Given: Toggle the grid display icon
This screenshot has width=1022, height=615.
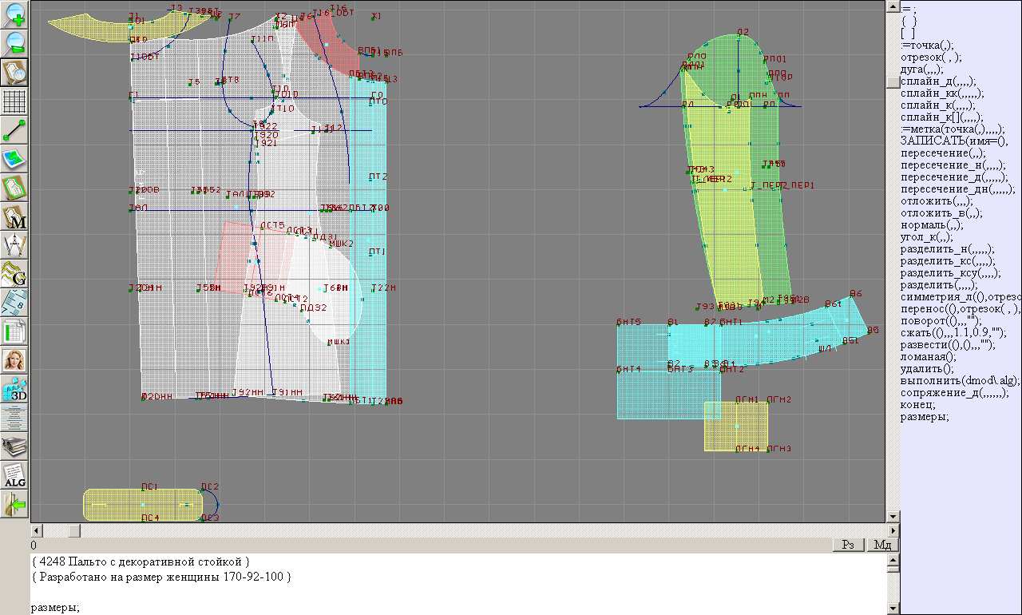Looking at the screenshot, I should coord(15,101).
